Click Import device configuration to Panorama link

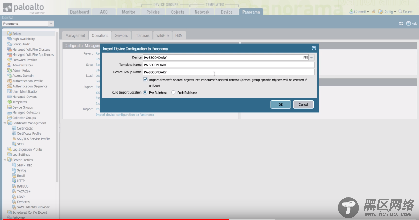pyautogui.click(x=125, y=115)
